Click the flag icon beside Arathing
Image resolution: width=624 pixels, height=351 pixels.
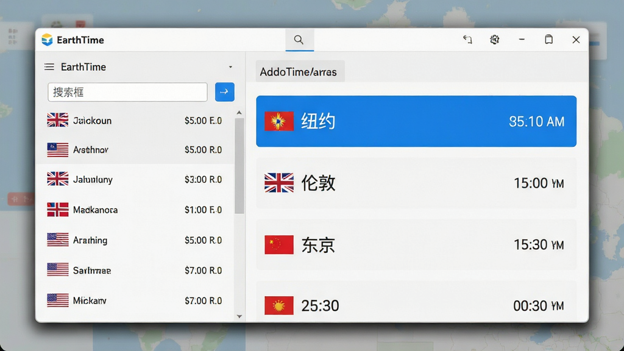(58, 239)
